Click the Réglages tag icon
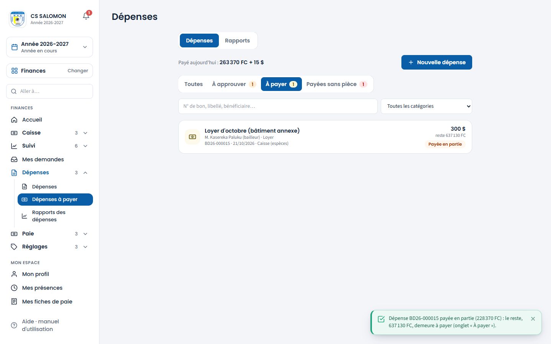The image size is (551, 344). 14,247
